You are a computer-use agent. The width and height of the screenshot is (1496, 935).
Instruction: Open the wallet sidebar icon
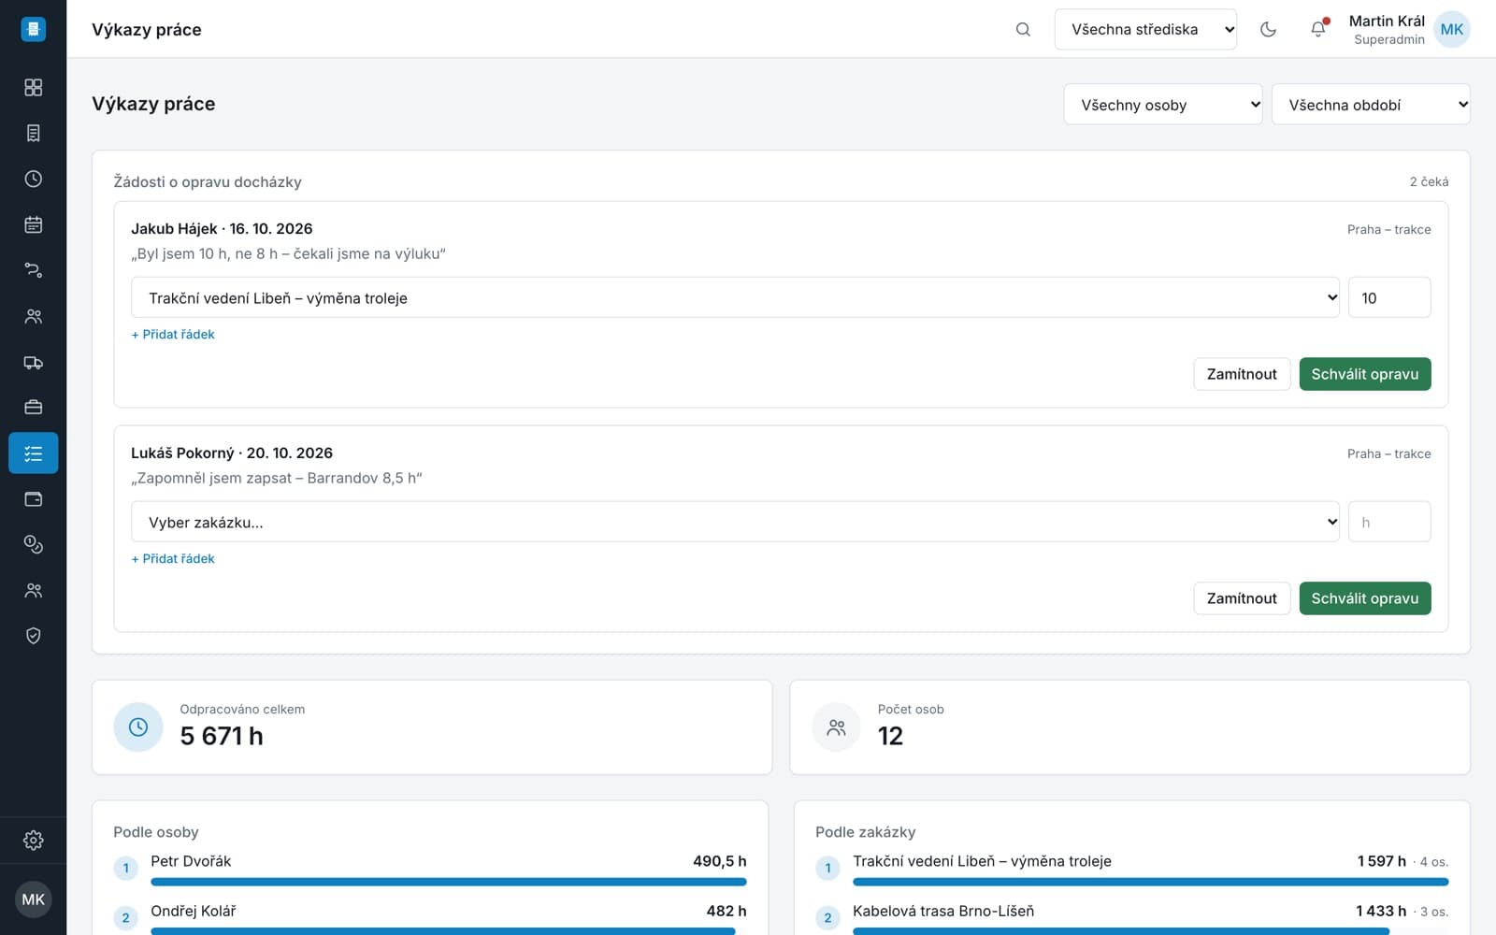[x=33, y=499]
